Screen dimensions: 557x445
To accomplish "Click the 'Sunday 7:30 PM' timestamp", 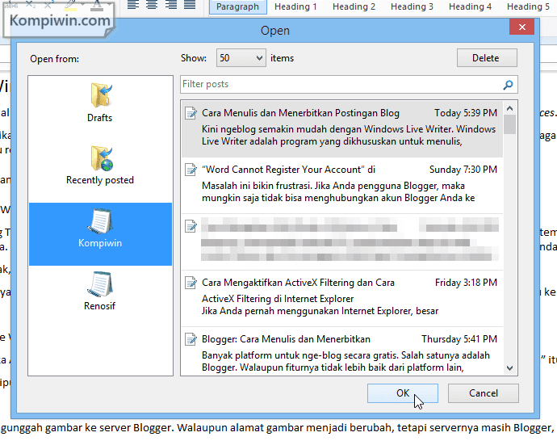I will (x=463, y=170).
